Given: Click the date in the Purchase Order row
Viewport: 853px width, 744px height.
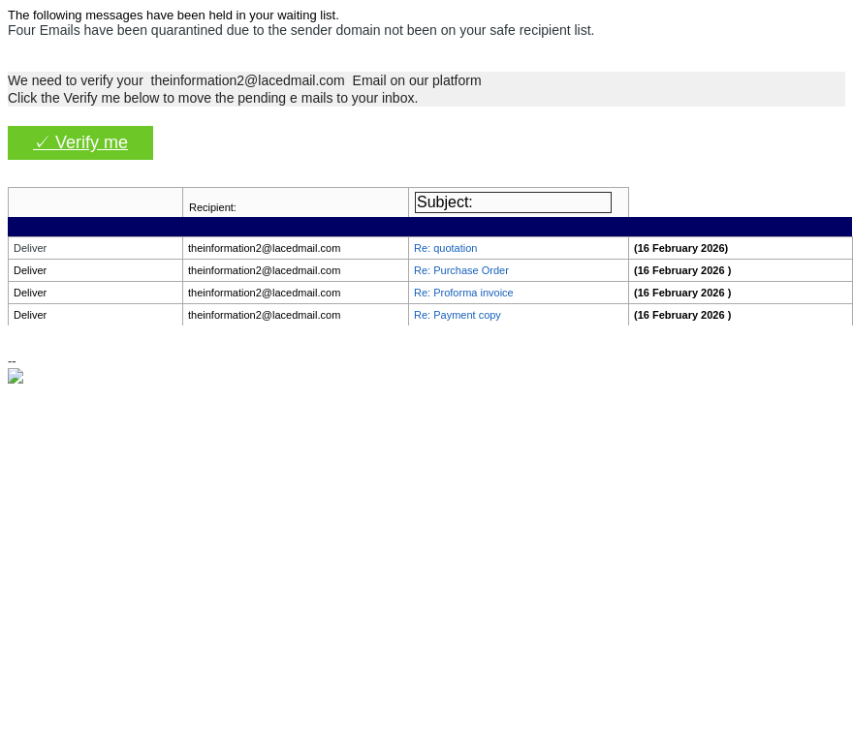Looking at the screenshot, I should click(681, 270).
